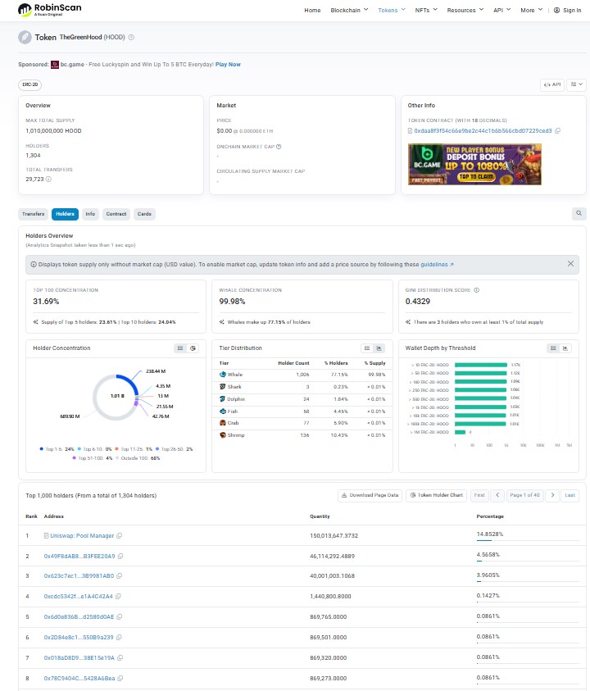Copy address 0x018aD8D9...38E15e19A

120,658
